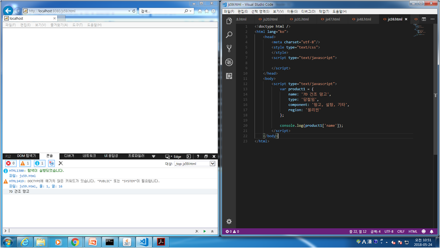Change UTF-8 encoding in status bar
The image size is (440, 248).
coord(388,231)
